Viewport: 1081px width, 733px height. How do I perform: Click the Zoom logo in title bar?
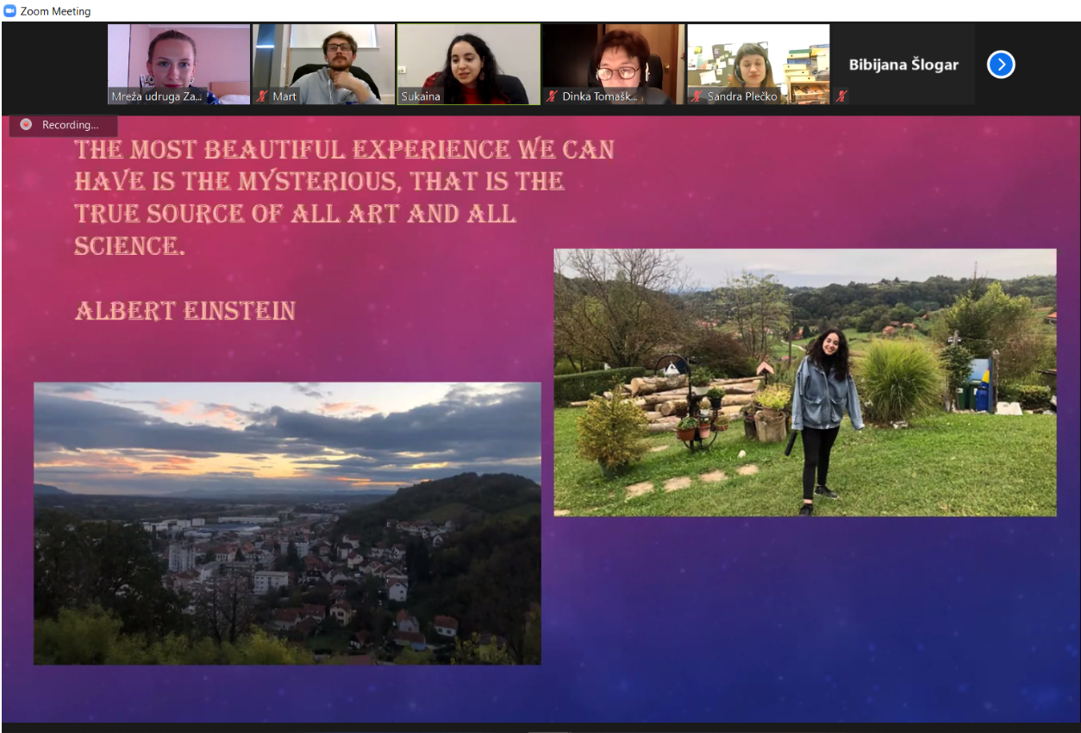coord(10,11)
